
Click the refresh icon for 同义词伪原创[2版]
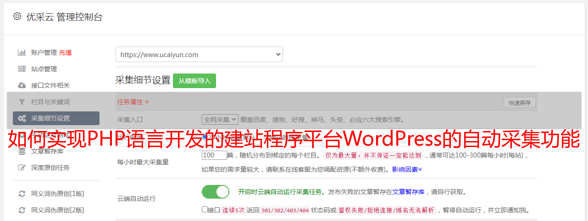(22, 210)
